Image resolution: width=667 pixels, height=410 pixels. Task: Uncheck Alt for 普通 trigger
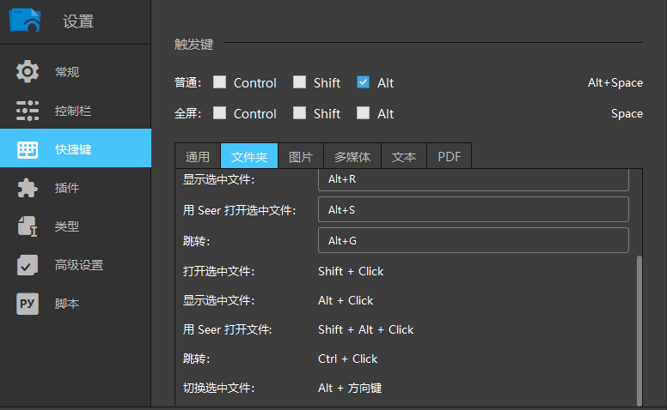(x=363, y=82)
